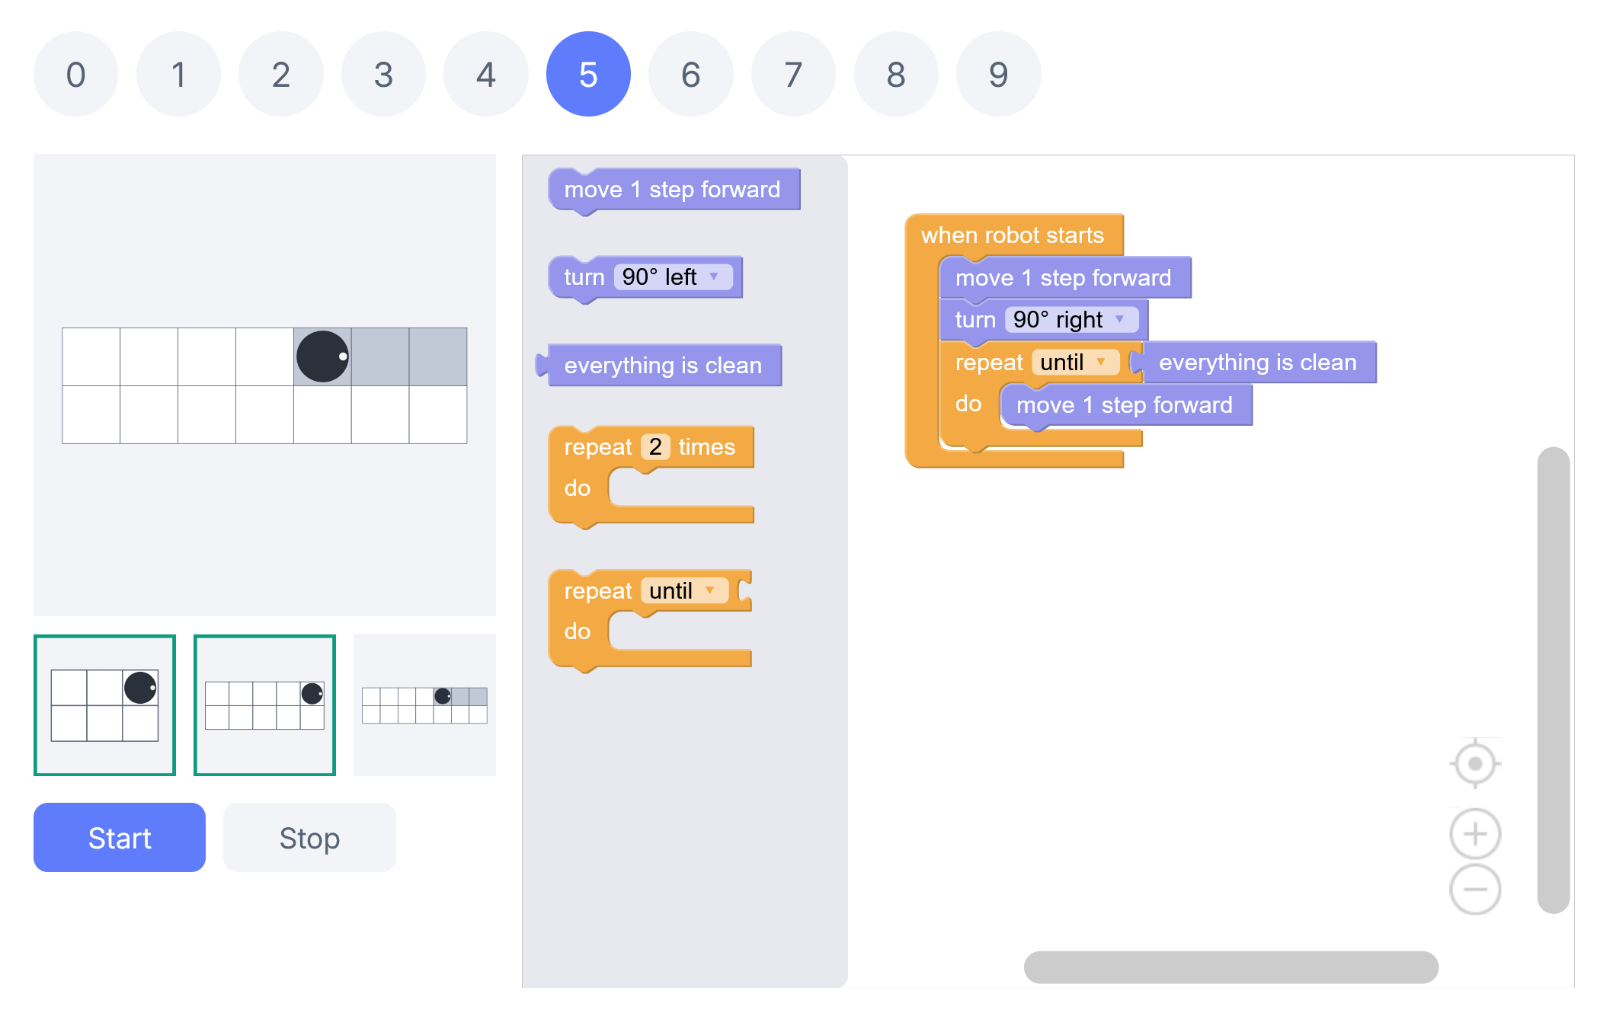Viewport: 1600px width, 1013px height.
Task: Select first move 1 step forward in program
Action: [1065, 277]
